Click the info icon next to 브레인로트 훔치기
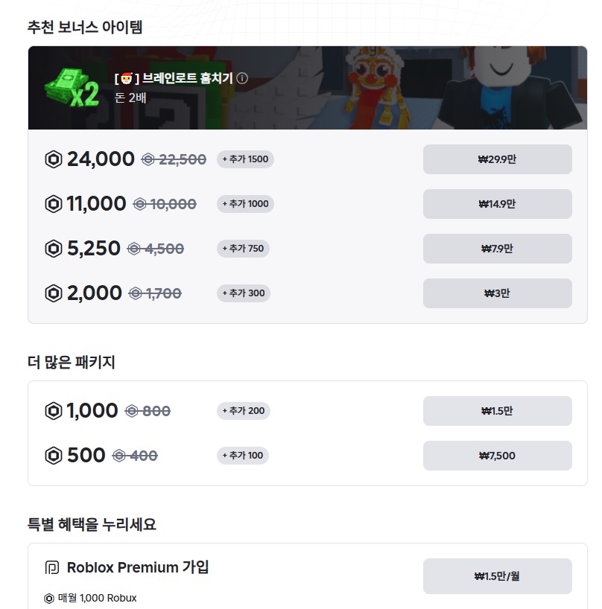This screenshot has height=609, width=602. (242, 78)
